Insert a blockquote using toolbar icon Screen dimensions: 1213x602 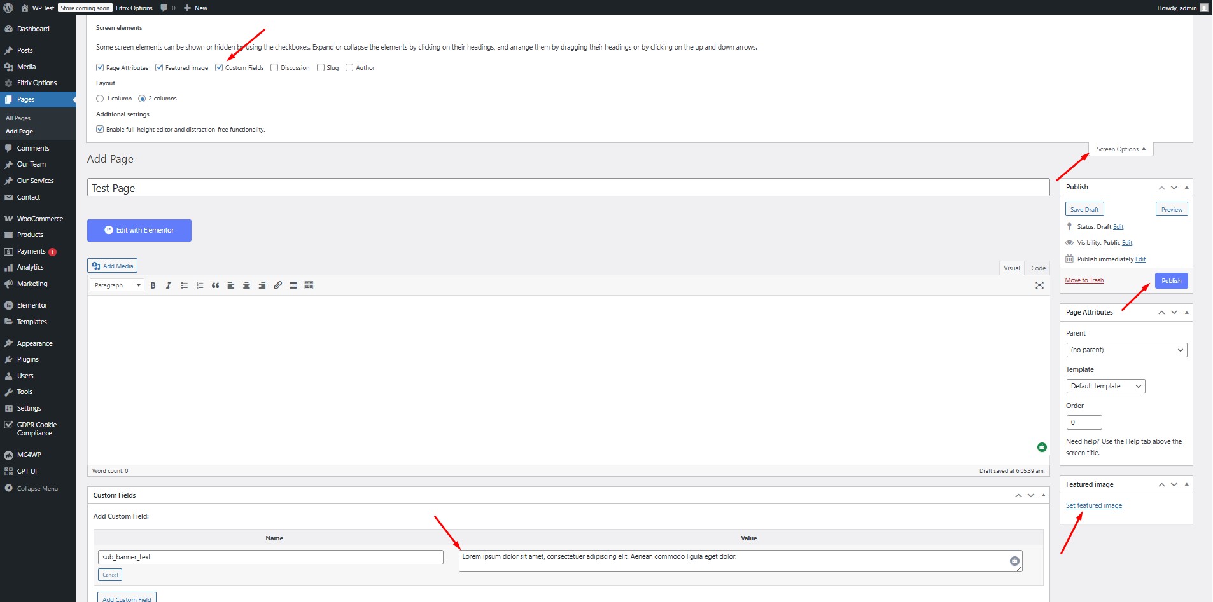point(215,285)
